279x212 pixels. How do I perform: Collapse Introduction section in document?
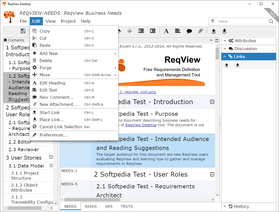pyautogui.click(x=212, y=102)
